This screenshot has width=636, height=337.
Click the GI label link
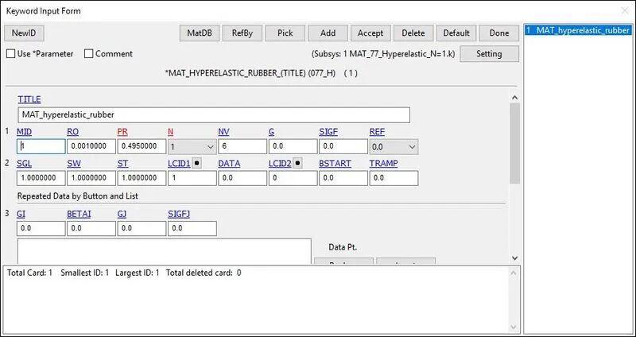(x=21, y=214)
